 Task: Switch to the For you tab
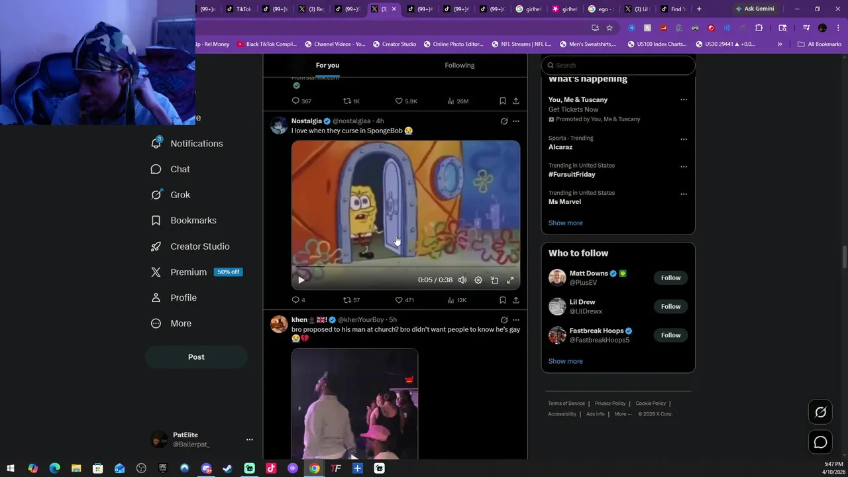327,65
